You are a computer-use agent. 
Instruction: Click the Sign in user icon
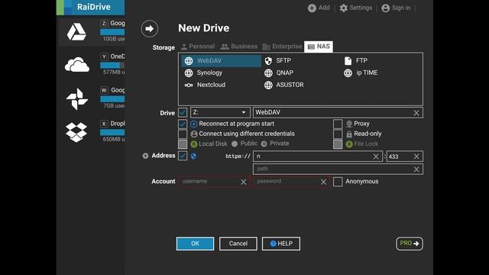coord(385,8)
